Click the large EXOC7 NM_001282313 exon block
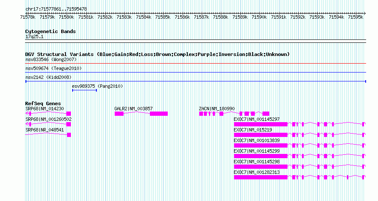This screenshot has width=378, height=201. pyautogui.click(x=261, y=177)
